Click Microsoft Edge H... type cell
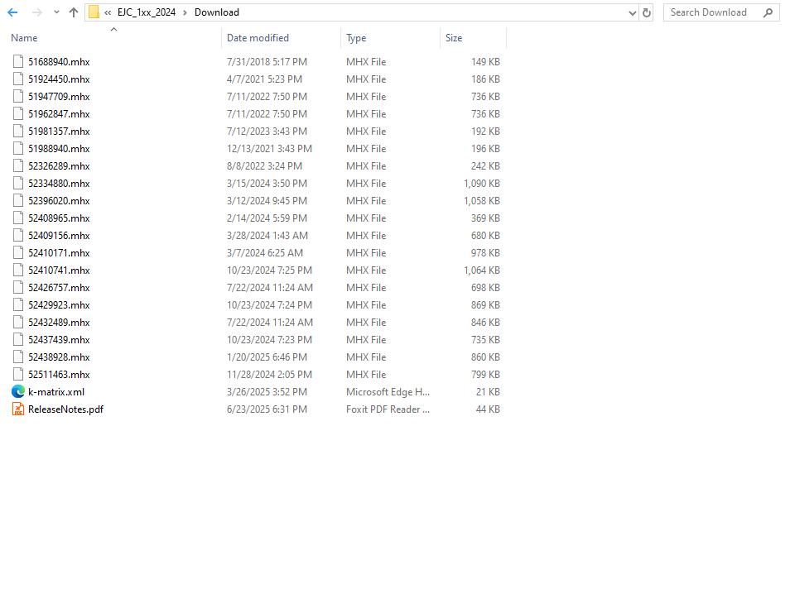Image resolution: width=790 pixels, height=608 pixels. [388, 391]
